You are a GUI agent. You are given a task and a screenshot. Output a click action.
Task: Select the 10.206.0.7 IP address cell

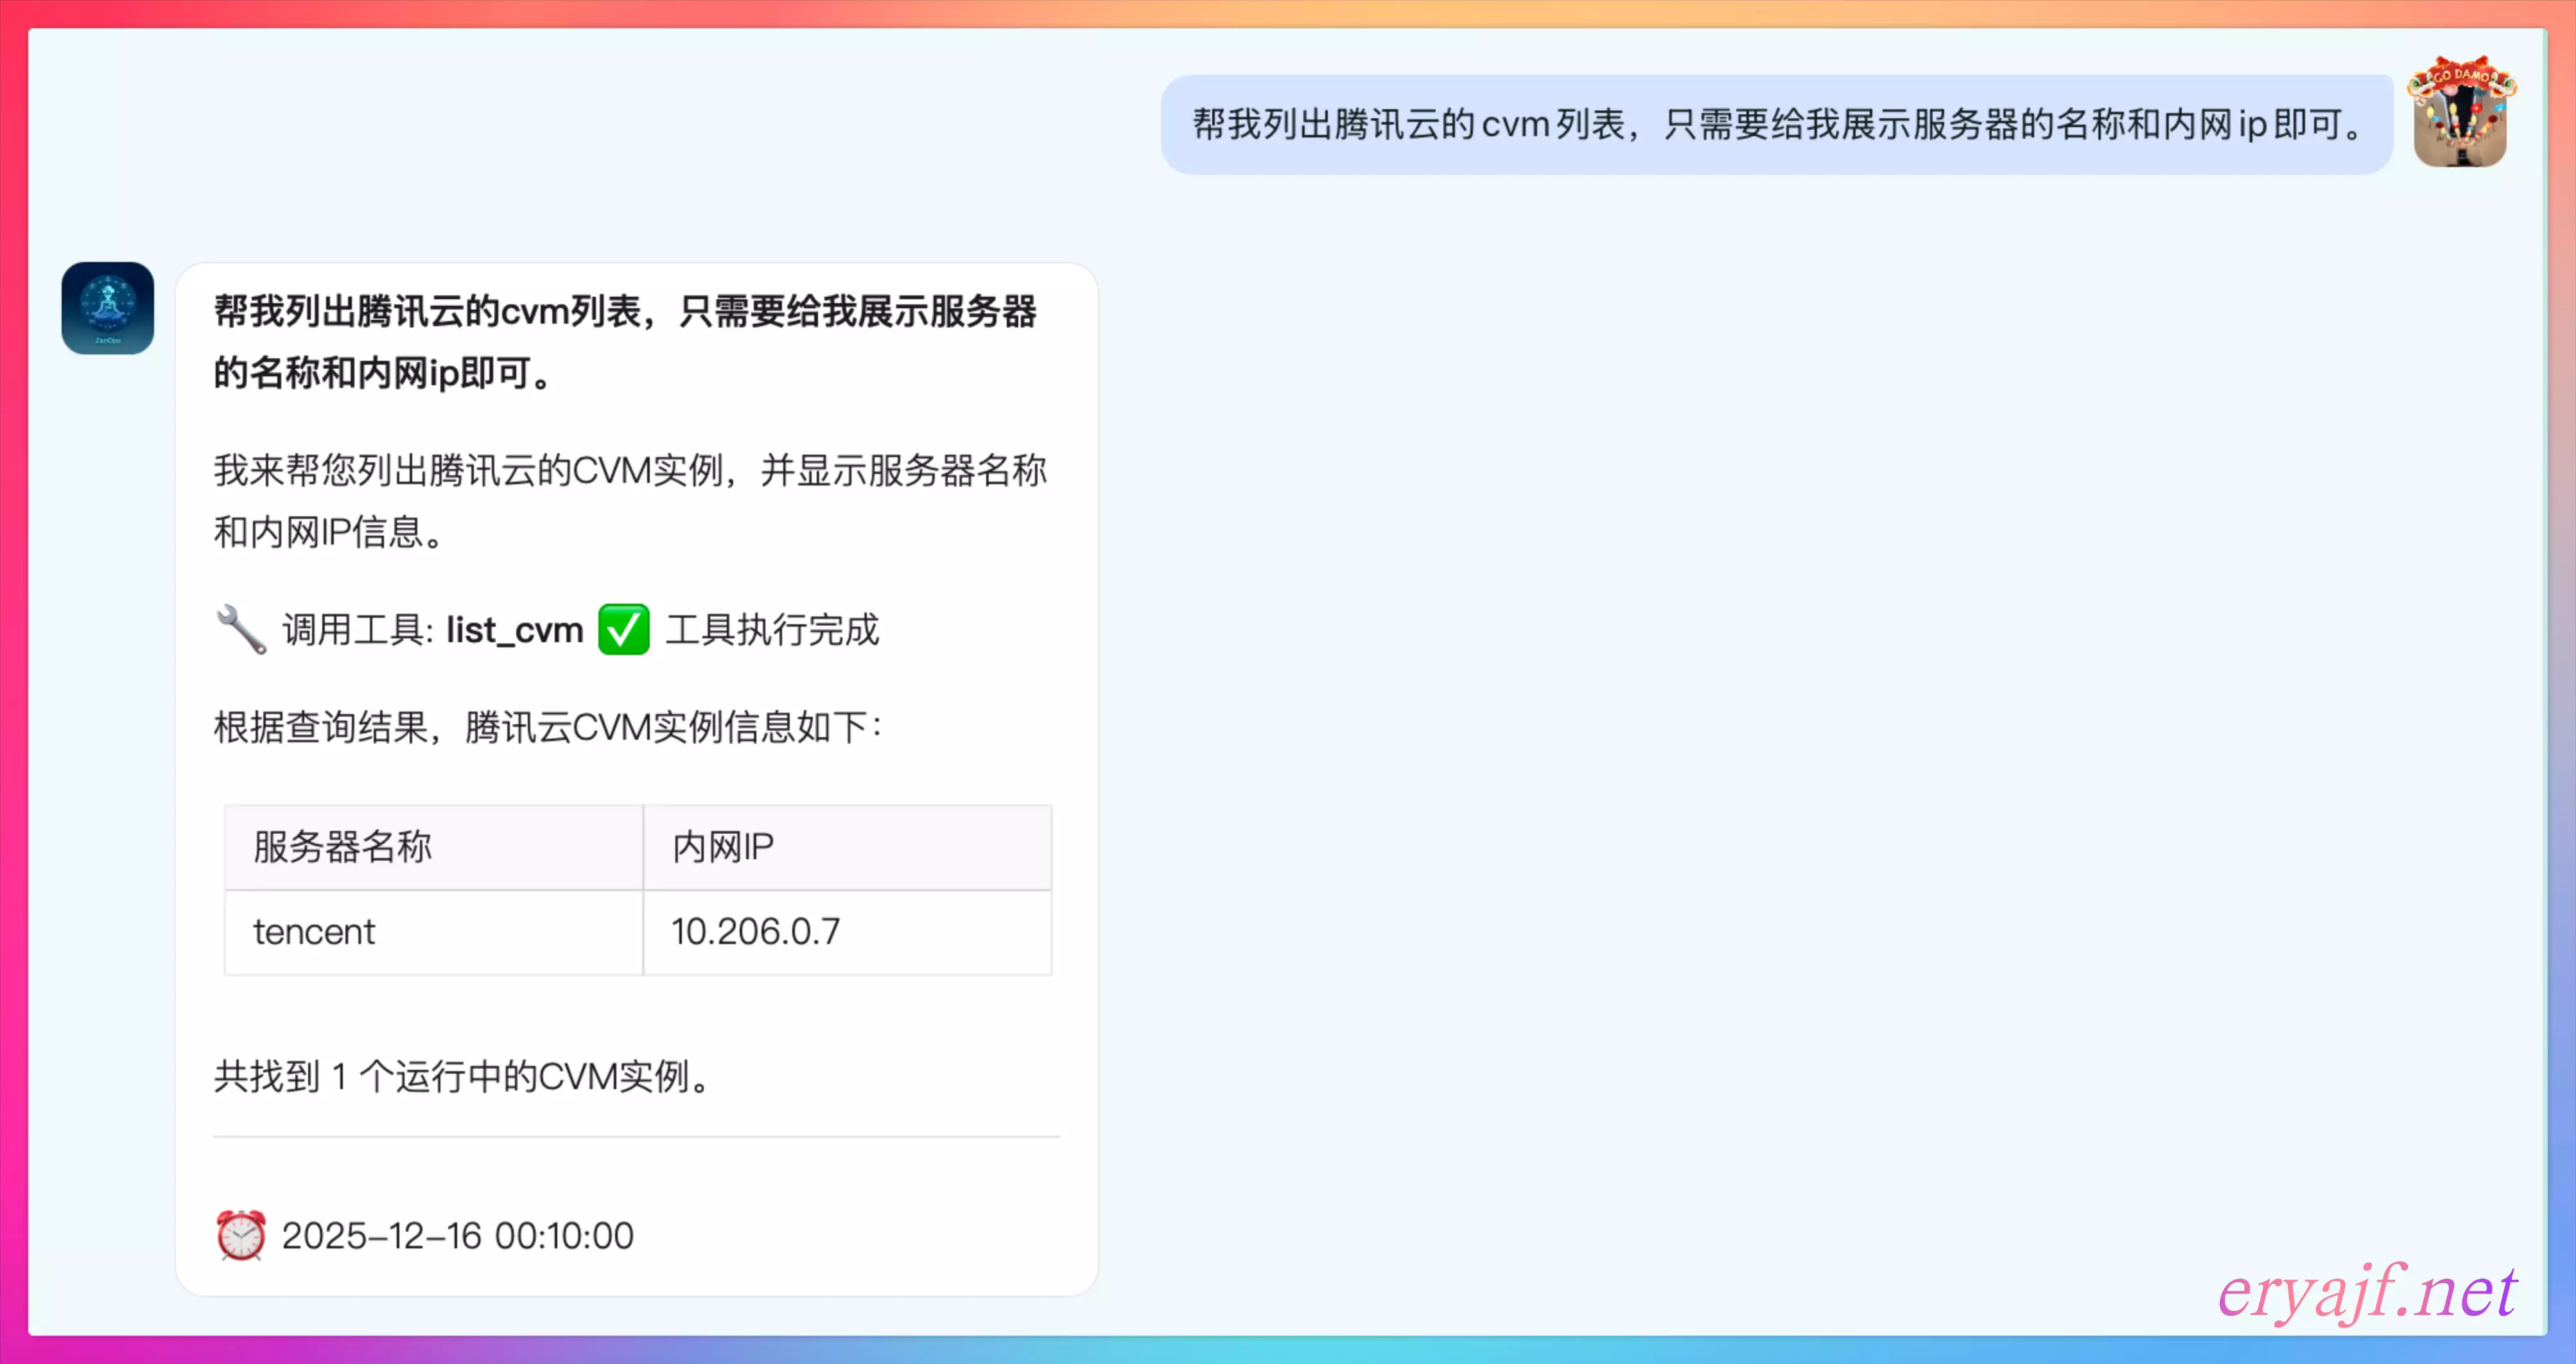pyautogui.click(x=755, y=932)
